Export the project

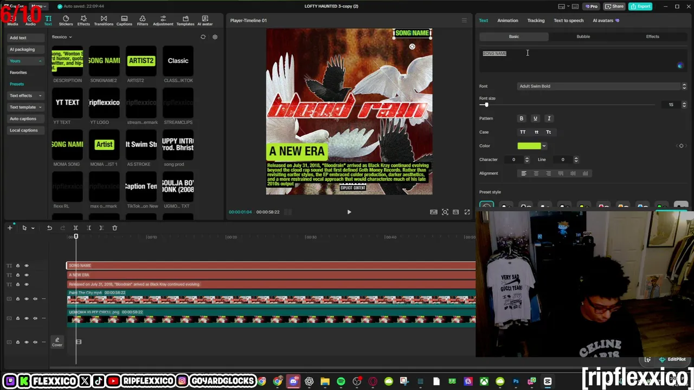click(x=640, y=6)
